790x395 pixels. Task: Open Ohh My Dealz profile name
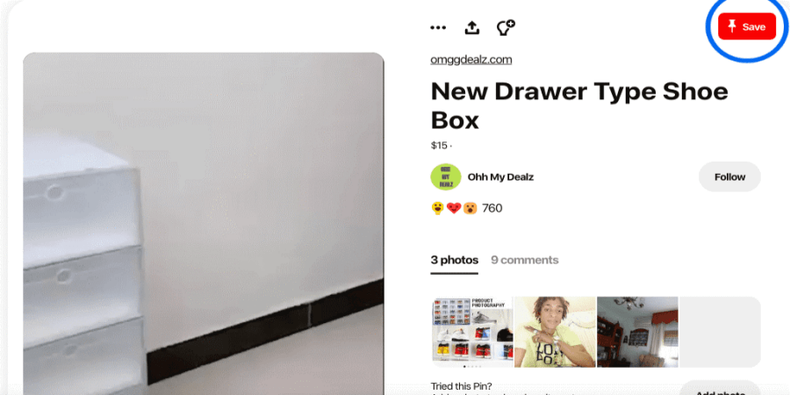[500, 176]
